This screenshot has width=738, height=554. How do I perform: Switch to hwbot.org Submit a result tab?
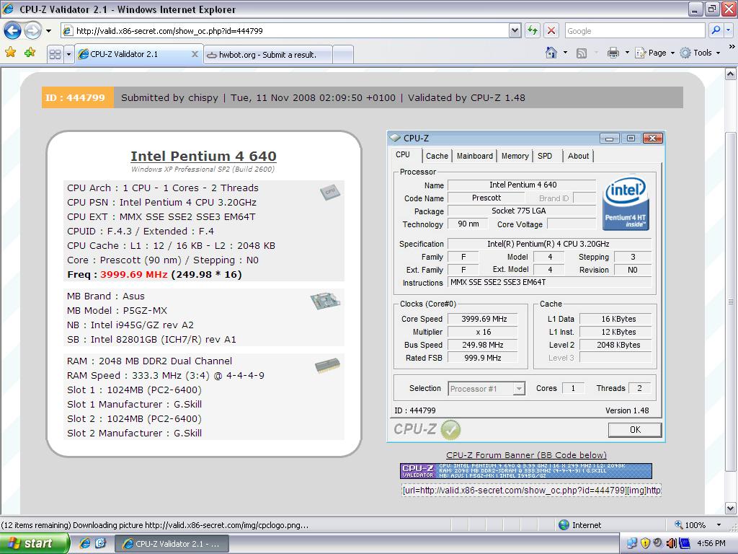pos(268,55)
